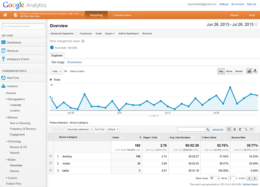Check the select-all rows checkbox
This screenshot has width=260, height=187.
click(x=51, y=137)
